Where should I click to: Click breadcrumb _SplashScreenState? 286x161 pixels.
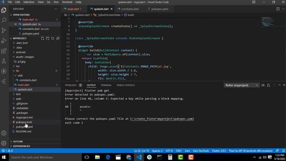pos(109,15)
